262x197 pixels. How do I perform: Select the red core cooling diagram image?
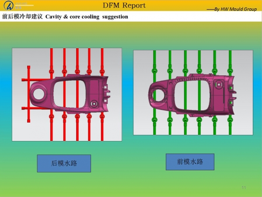[67, 95]
